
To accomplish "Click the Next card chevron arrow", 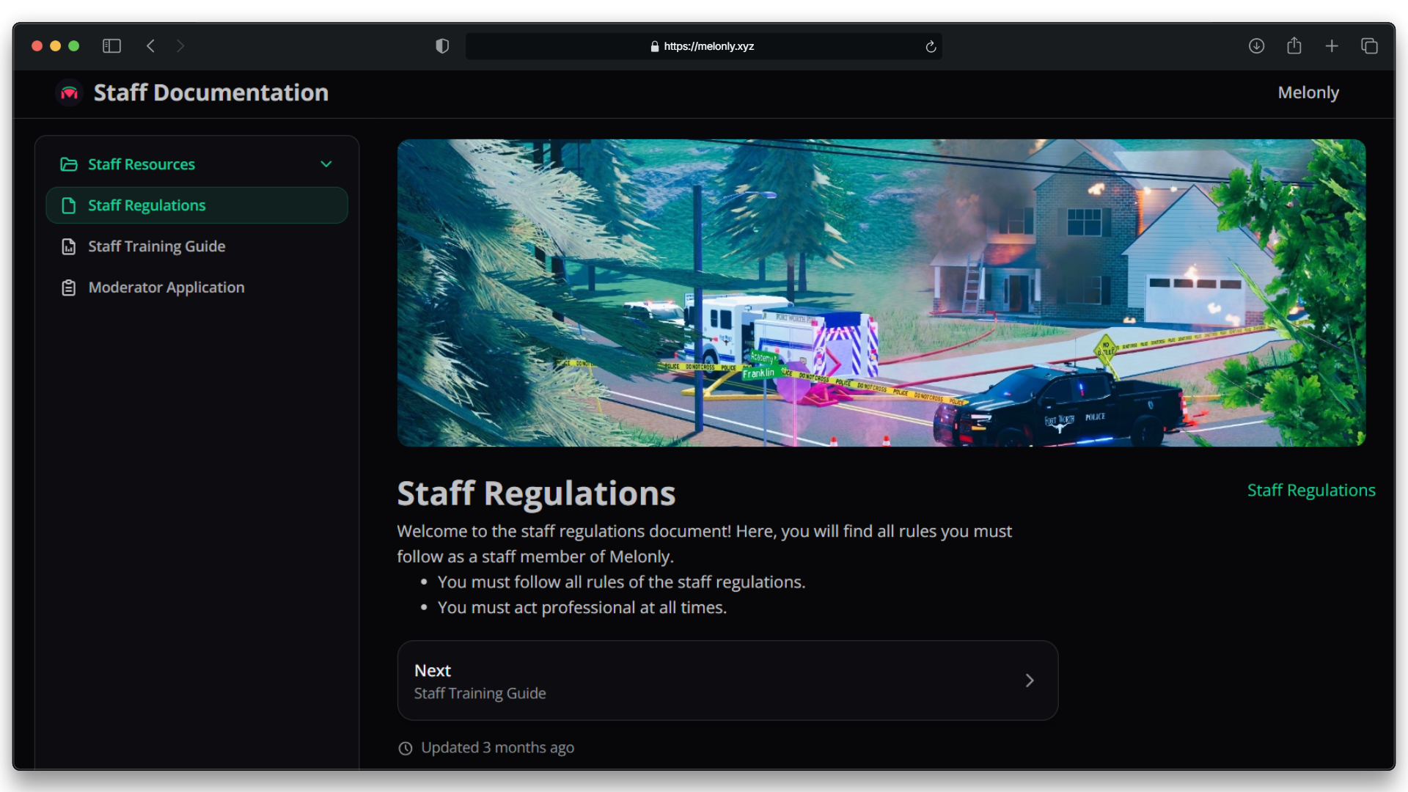I will [1030, 681].
